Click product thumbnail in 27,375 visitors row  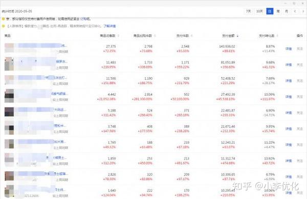pyautogui.click(x=9, y=48)
